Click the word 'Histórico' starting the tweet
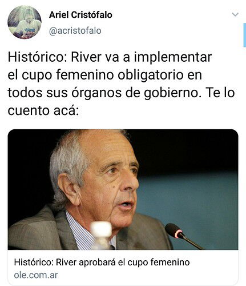Screen dimensions: 246x286 pos(35,57)
